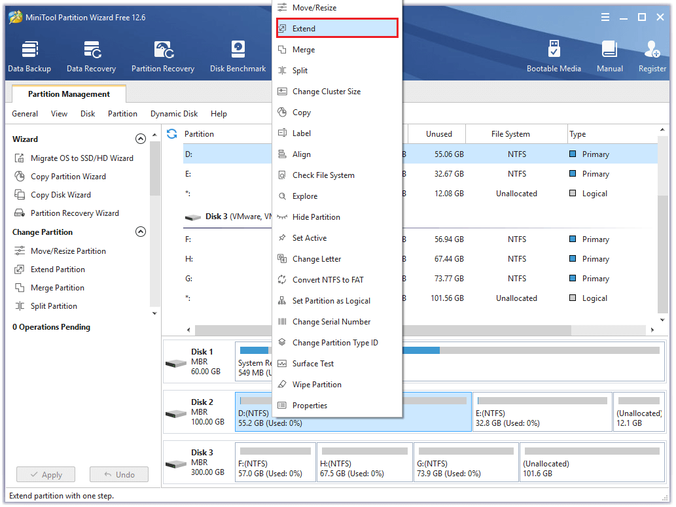The image size is (676, 507).
Task: Click the Apply button
Action: point(46,475)
